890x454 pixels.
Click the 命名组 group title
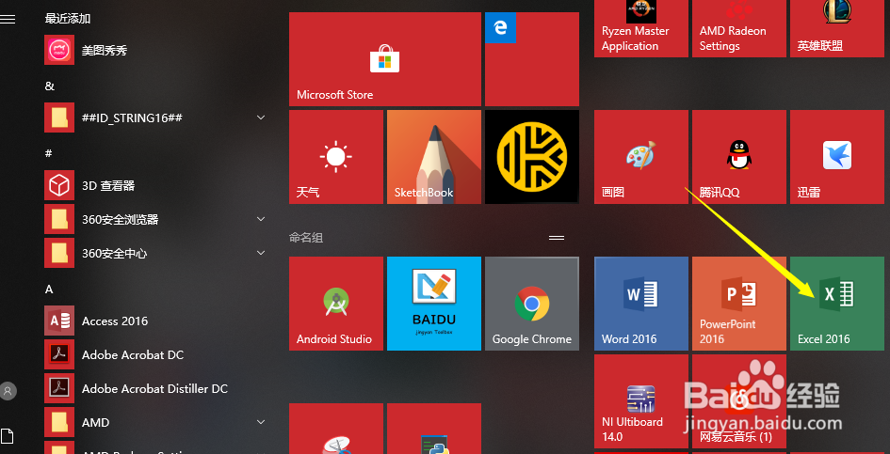[306, 238]
